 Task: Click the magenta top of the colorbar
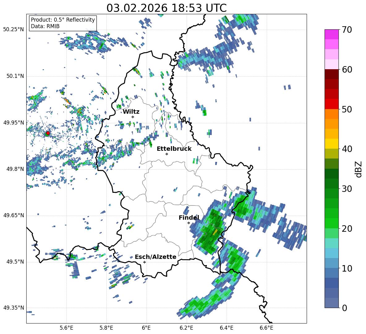coord(331,34)
